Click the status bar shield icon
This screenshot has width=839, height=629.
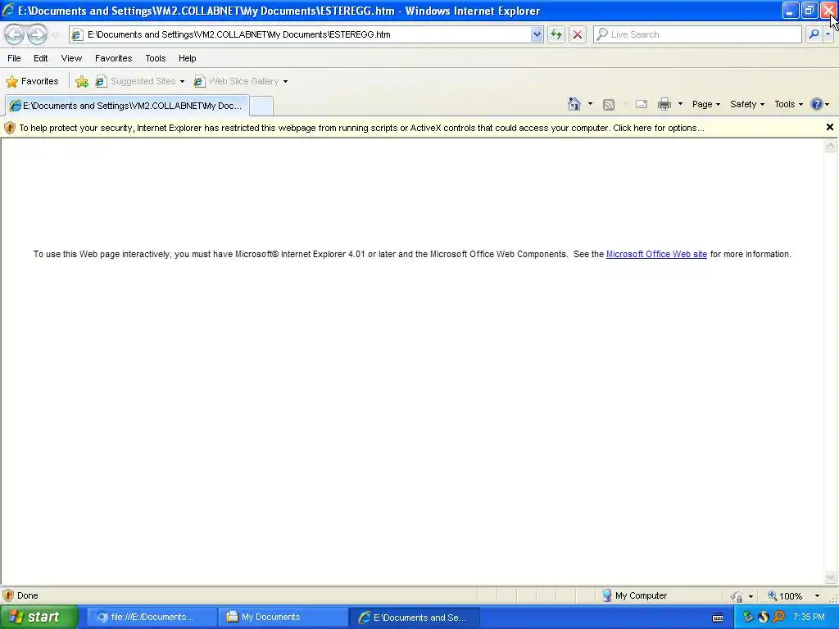[x=8, y=595]
